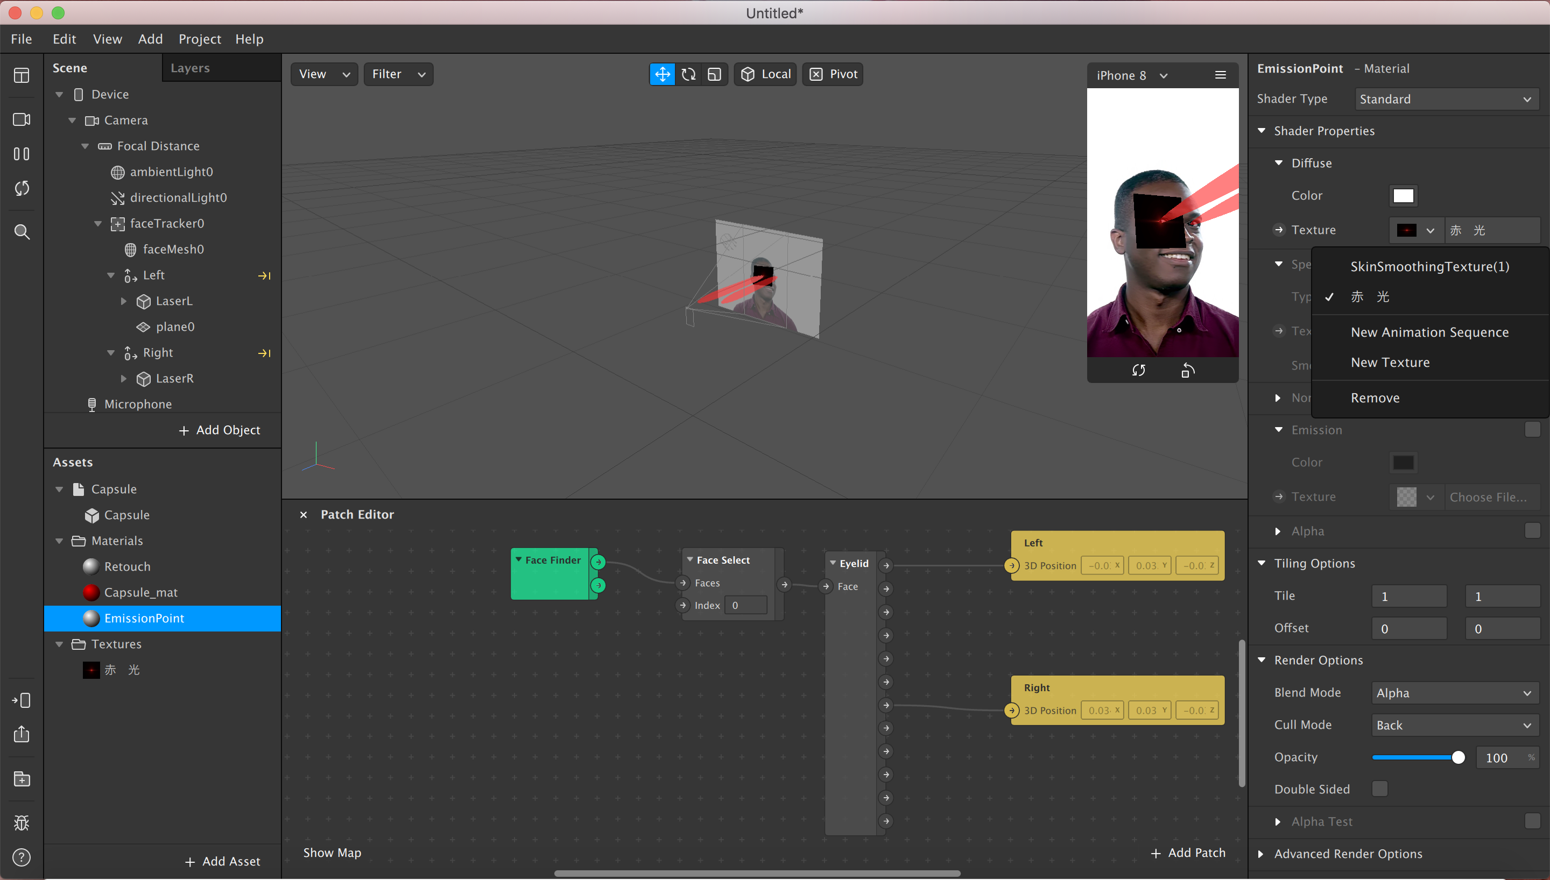This screenshot has width=1550, height=880.
Task: Open the help question mark icon
Action: click(22, 857)
